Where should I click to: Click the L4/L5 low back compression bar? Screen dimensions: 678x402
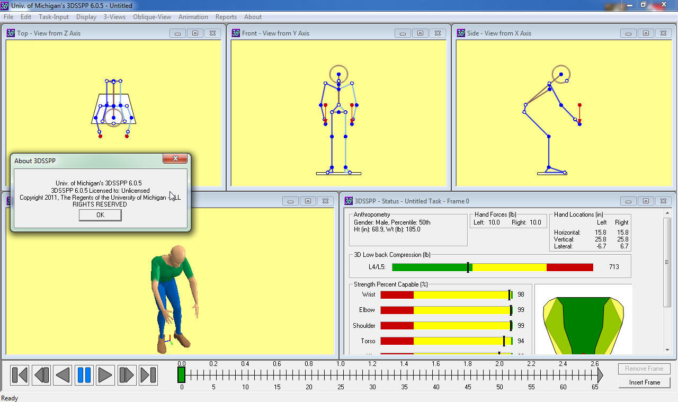pyautogui.click(x=493, y=267)
